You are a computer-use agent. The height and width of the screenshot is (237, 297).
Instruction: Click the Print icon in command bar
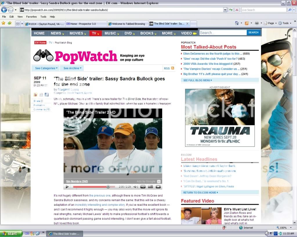(257, 23)
